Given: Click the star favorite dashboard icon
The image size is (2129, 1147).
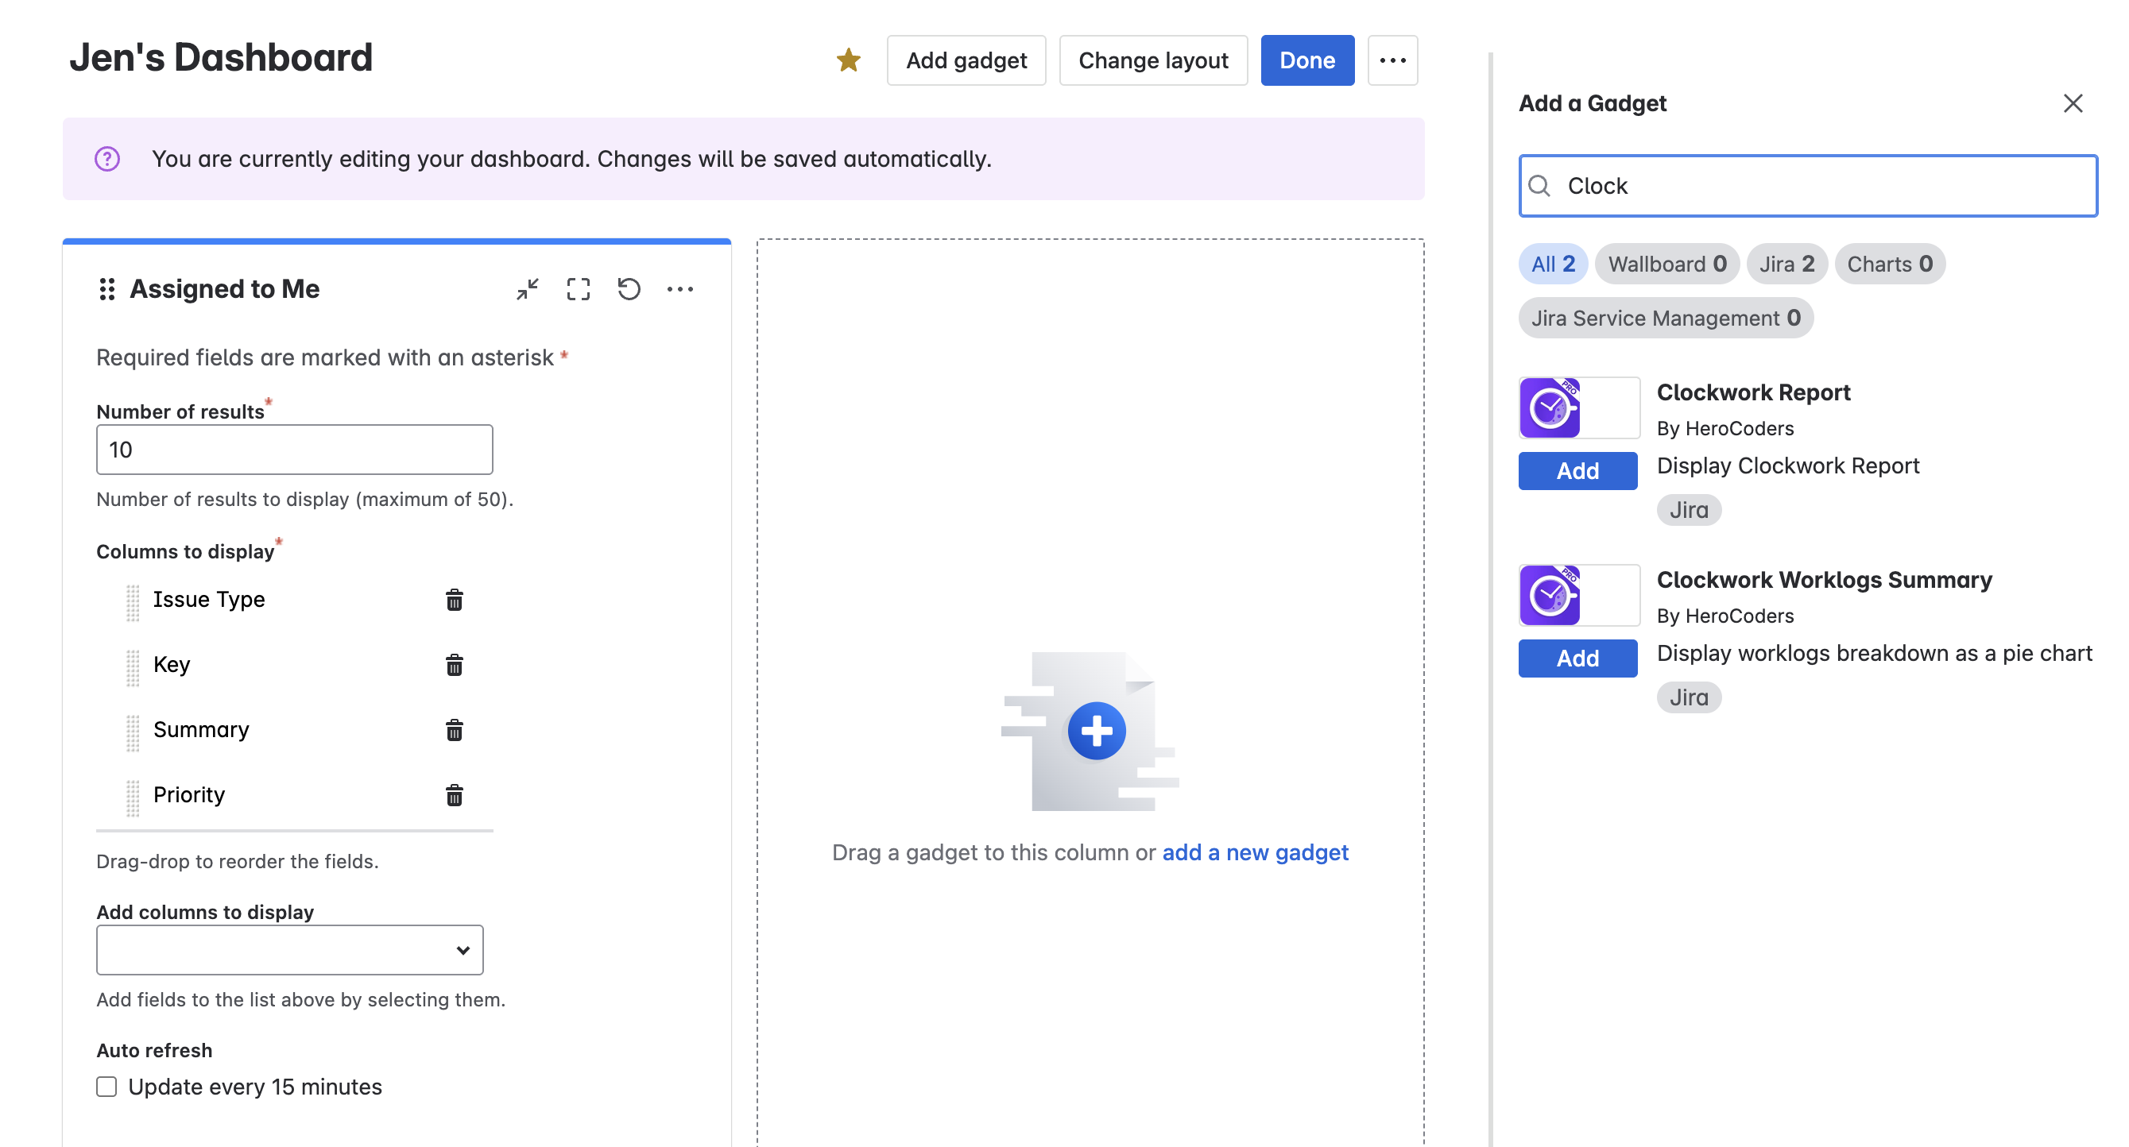Looking at the screenshot, I should 848,60.
